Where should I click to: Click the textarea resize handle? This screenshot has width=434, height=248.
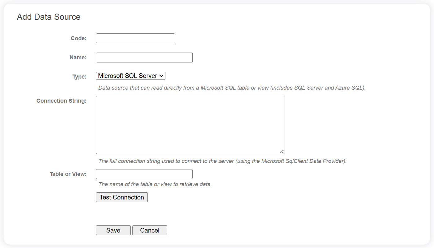coord(282,151)
